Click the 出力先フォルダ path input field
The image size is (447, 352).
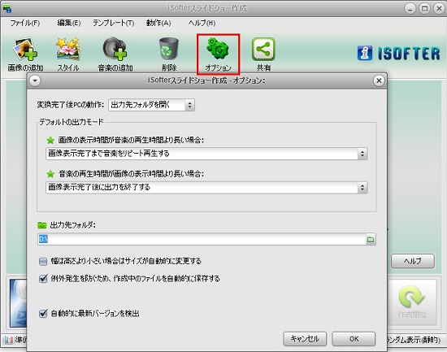(x=202, y=239)
